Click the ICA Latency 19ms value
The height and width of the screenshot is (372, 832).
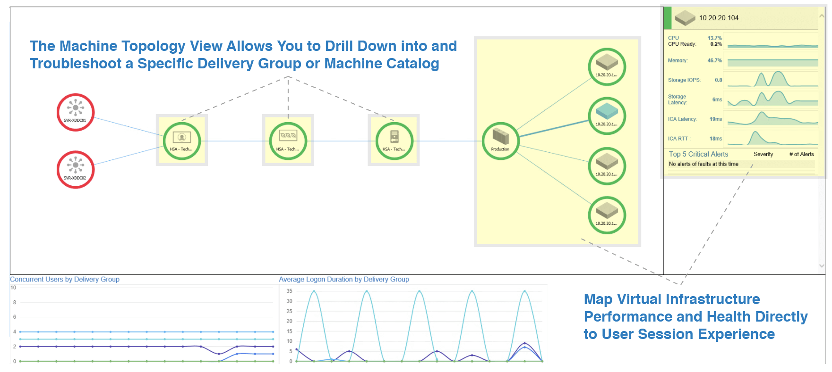pos(715,119)
